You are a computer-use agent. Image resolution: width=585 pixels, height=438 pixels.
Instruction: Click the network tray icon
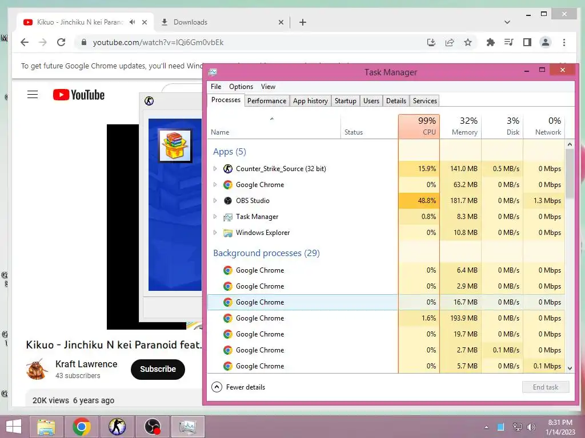point(517,427)
